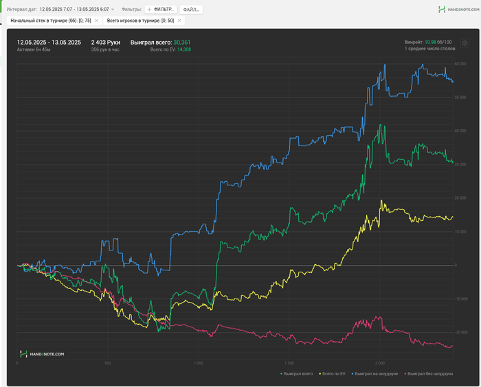Click the 1 среднее число столов text
The width and height of the screenshot is (481, 387).
click(429, 49)
